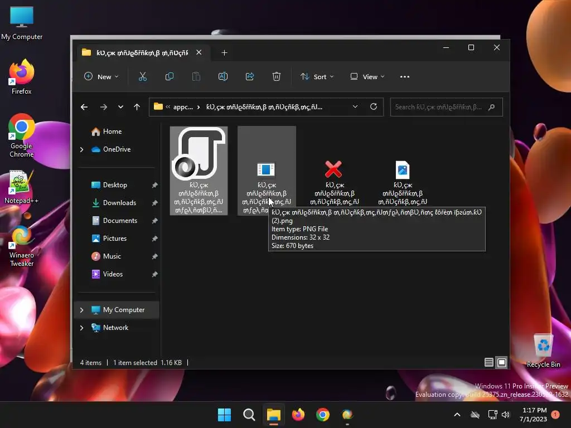Open volume control in system tray
The height and width of the screenshot is (428, 571).
[x=506, y=415]
